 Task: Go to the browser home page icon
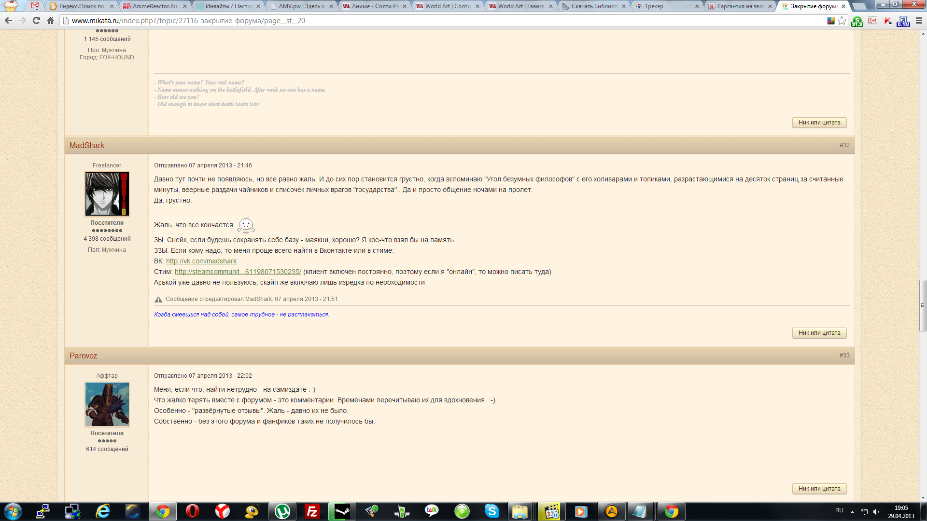click(50, 21)
